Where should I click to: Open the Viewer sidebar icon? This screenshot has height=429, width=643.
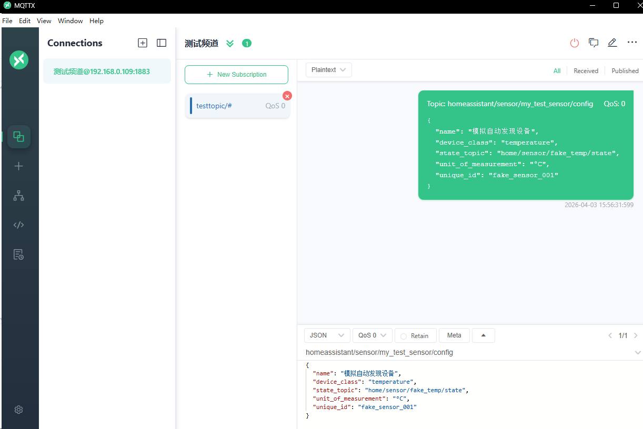click(19, 196)
